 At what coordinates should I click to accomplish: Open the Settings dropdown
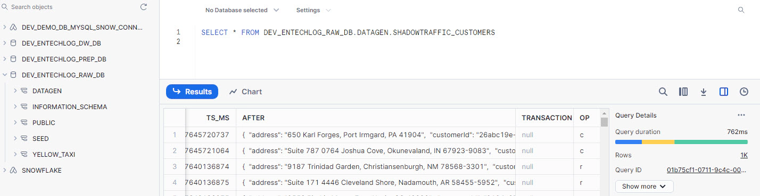click(x=313, y=10)
